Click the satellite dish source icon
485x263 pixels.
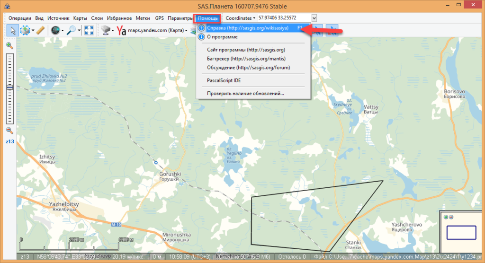click(106, 30)
